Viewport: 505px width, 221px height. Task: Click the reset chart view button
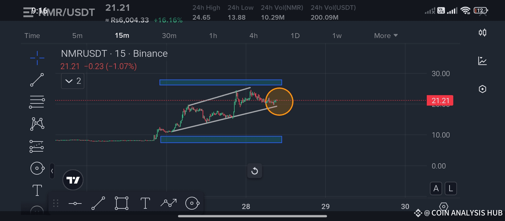click(255, 171)
